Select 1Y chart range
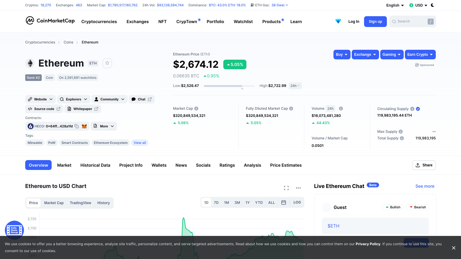 (248, 203)
